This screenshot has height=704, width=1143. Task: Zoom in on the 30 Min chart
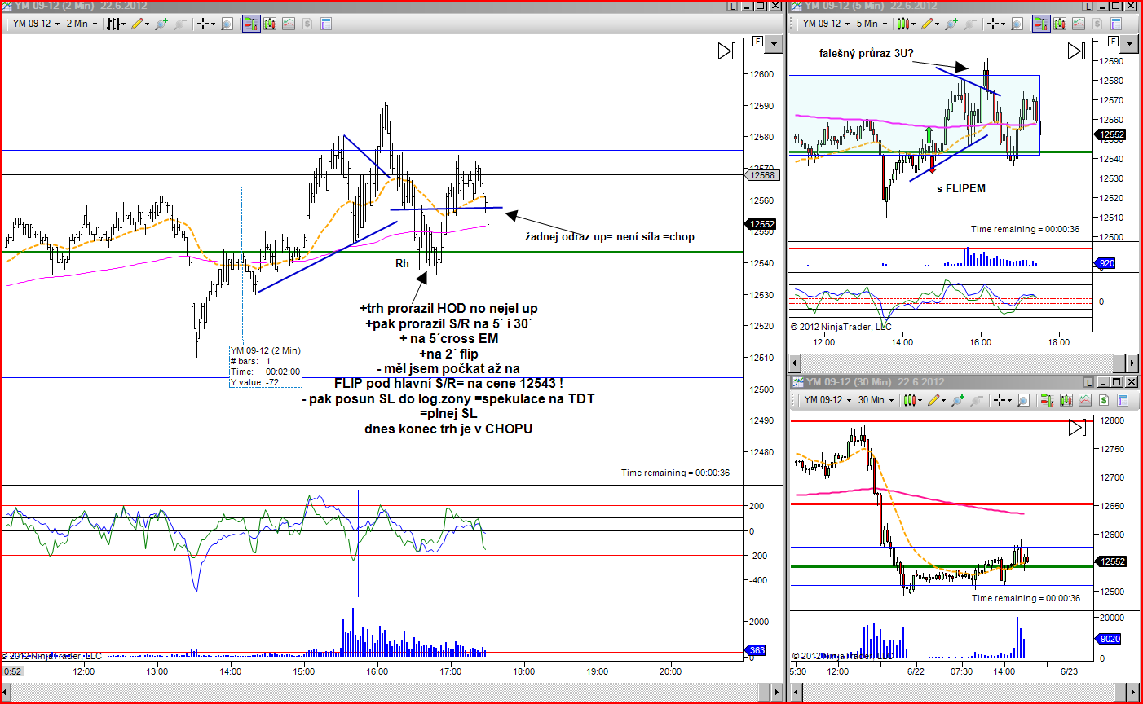point(958,400)
